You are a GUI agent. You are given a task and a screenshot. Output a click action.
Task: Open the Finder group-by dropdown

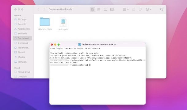(x=126, y=9)
